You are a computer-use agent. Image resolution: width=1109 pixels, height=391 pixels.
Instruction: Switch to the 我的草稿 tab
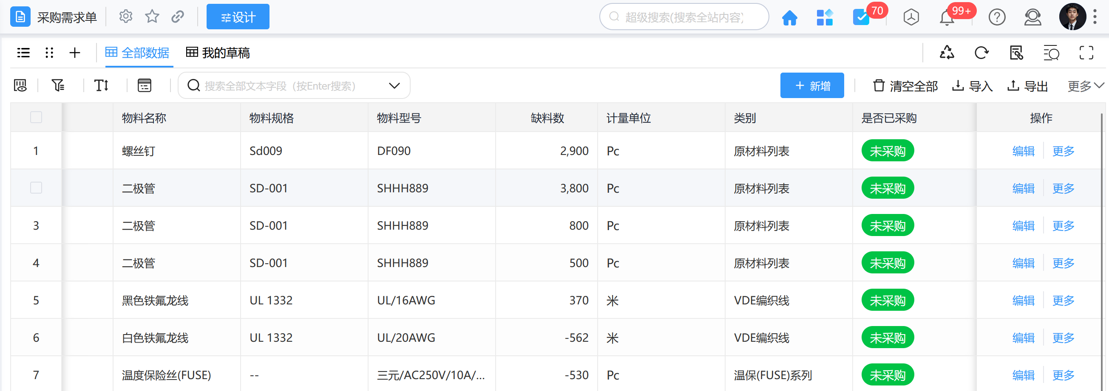[218, 53]
